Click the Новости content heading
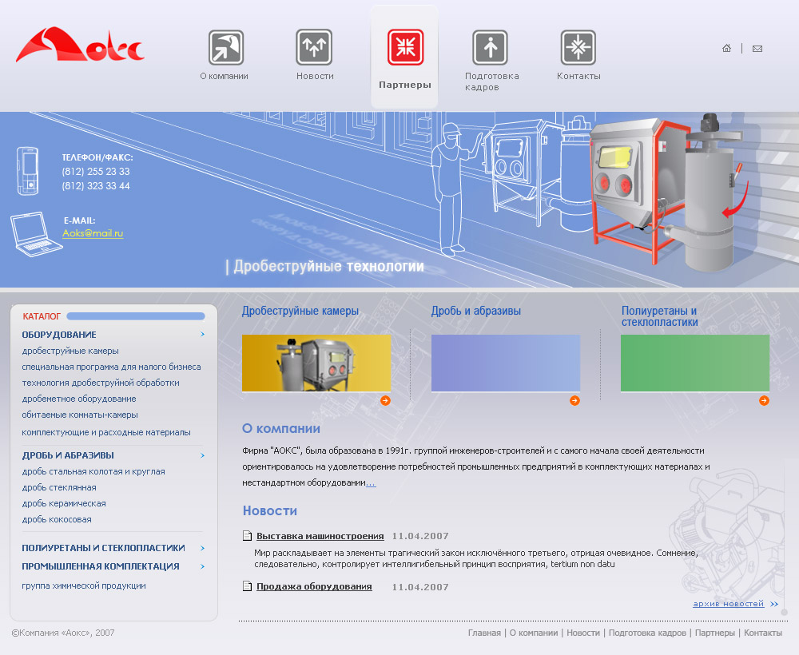Screen dimensions: 799x655 click(x=269, y=510)
